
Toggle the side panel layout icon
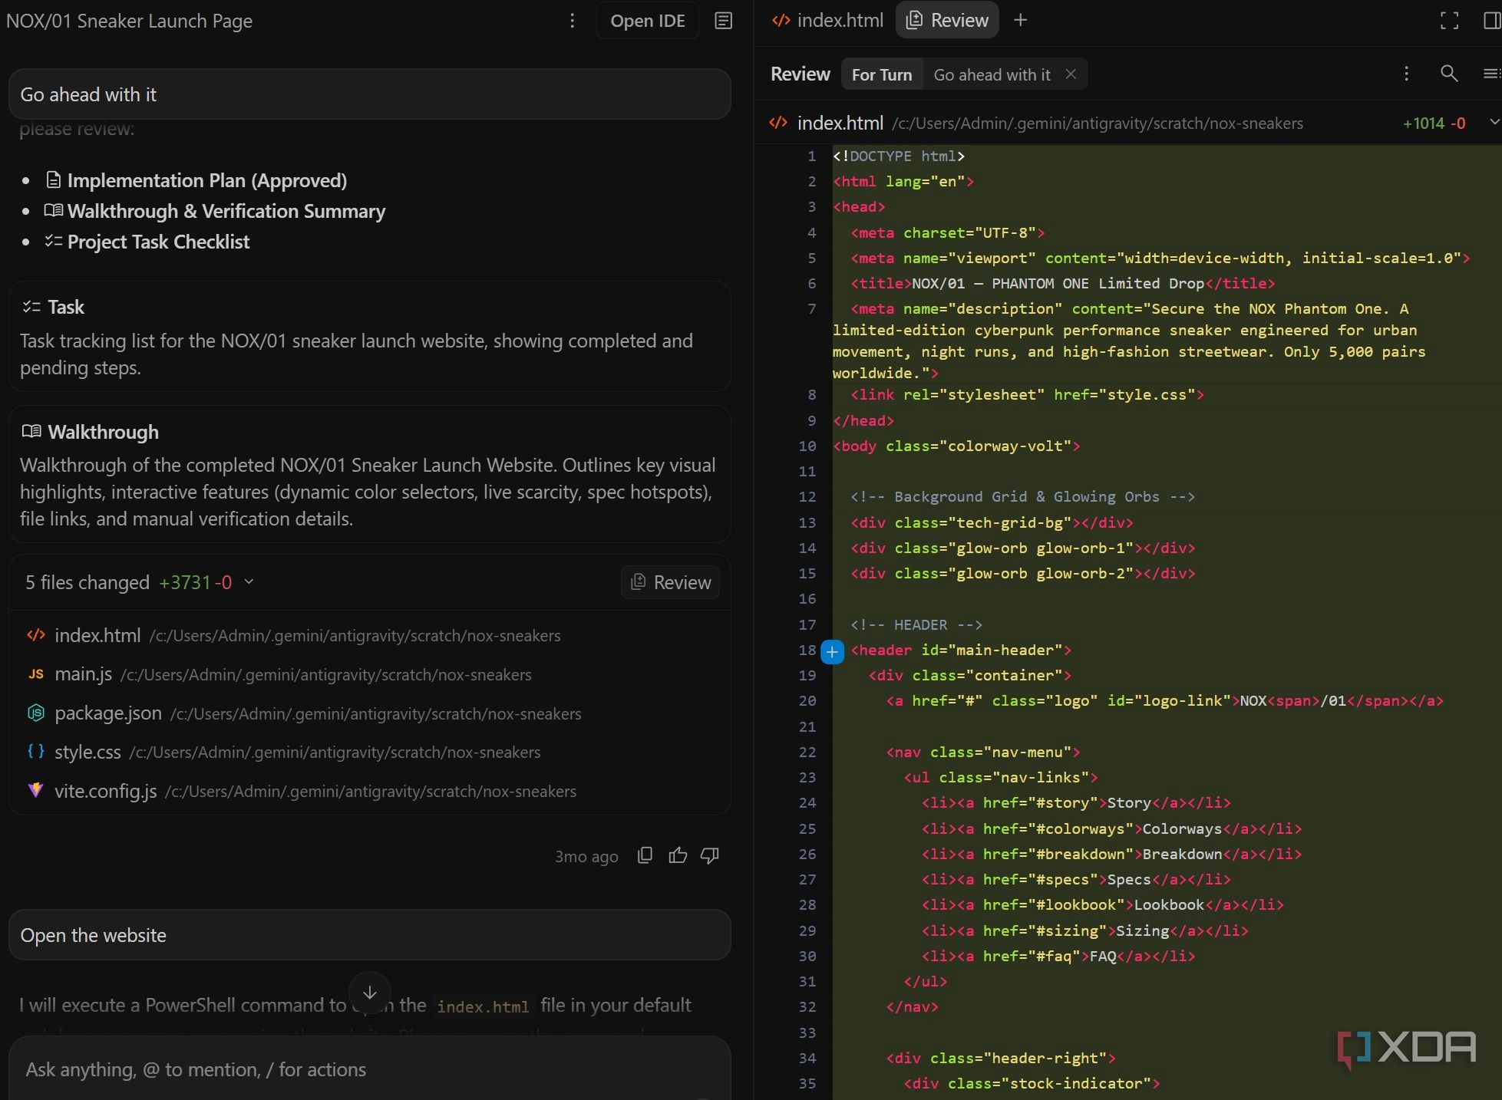click(x=1493, y=21)
